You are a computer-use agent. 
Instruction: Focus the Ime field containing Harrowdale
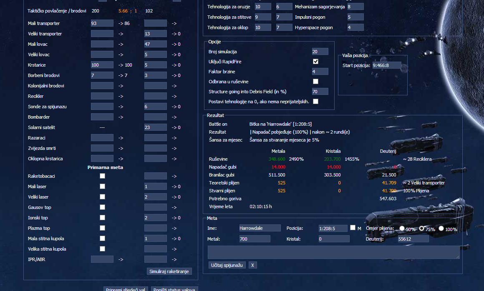[260, 228]
